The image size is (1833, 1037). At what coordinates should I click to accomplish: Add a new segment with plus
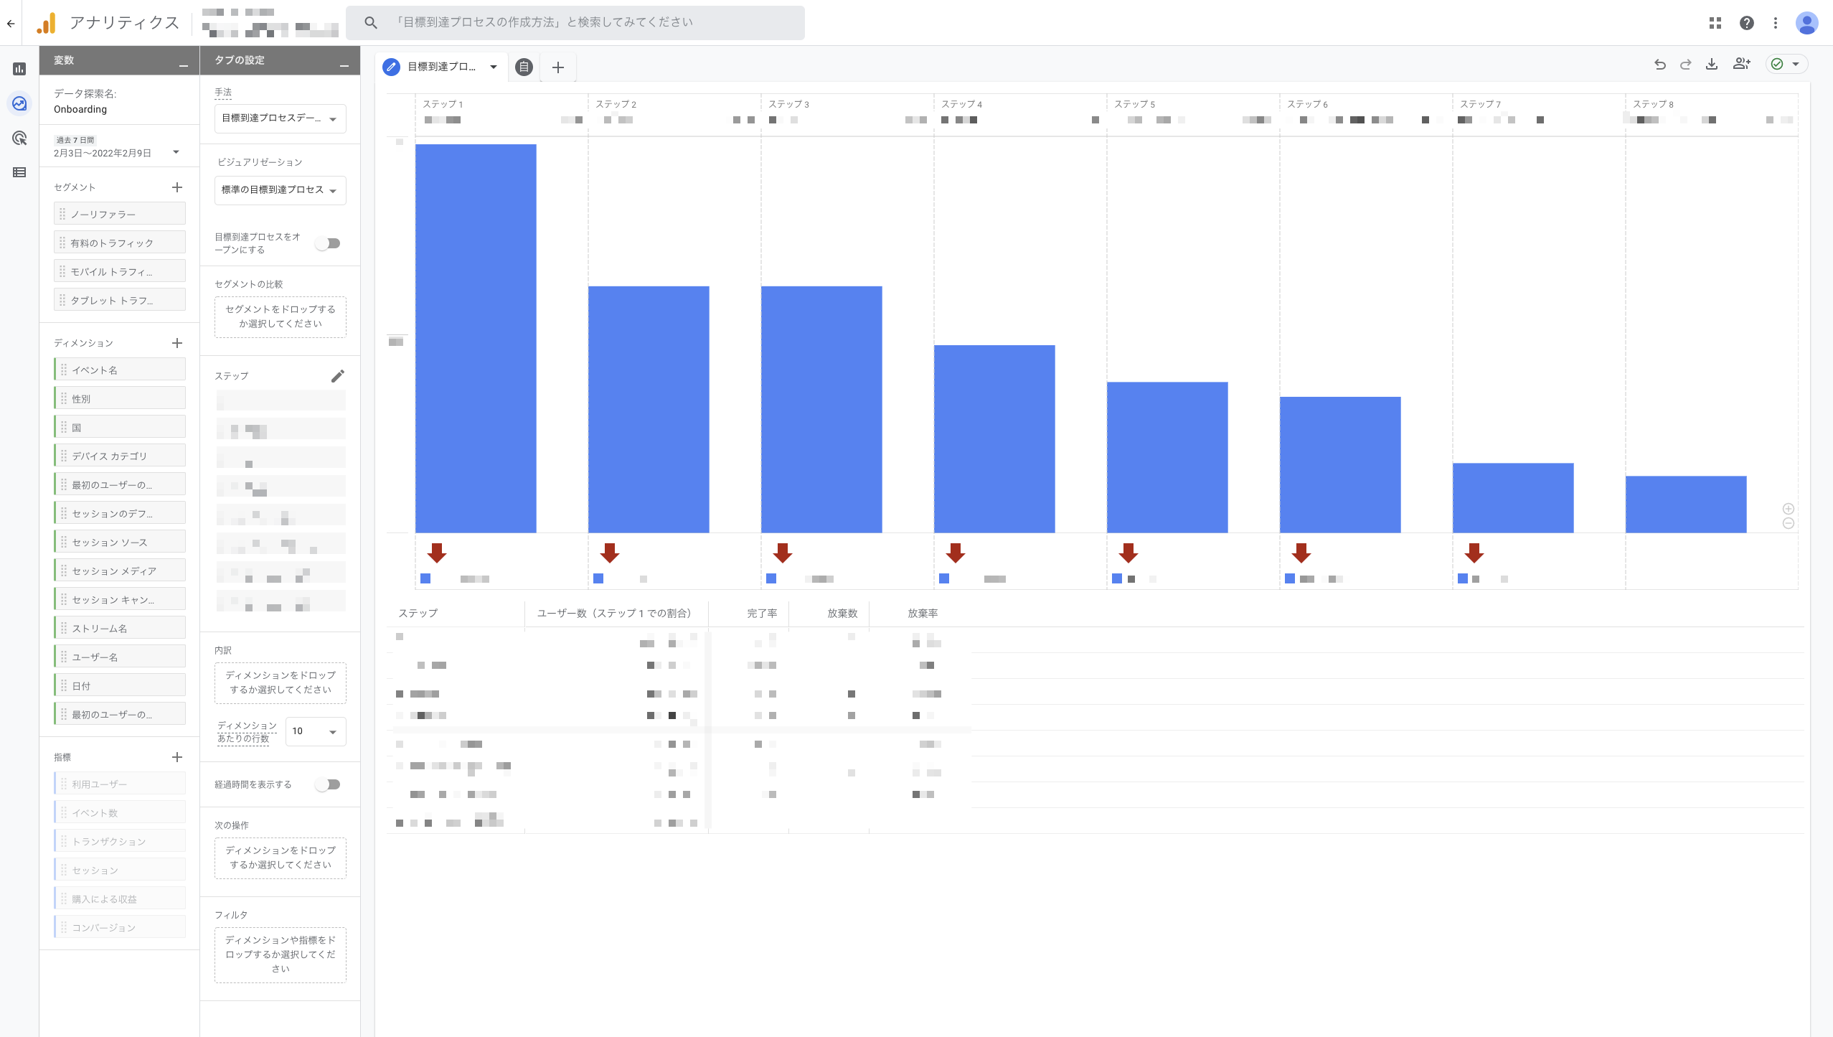[177, 187]
